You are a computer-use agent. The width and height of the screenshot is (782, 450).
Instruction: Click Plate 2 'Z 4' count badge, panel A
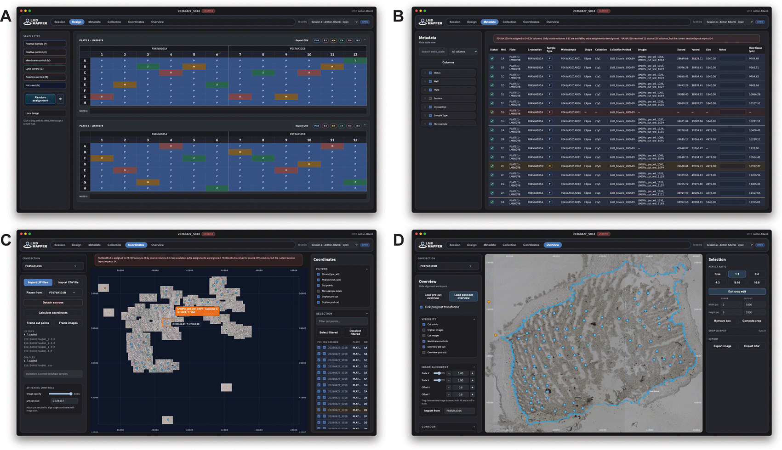tap(342, 126)
